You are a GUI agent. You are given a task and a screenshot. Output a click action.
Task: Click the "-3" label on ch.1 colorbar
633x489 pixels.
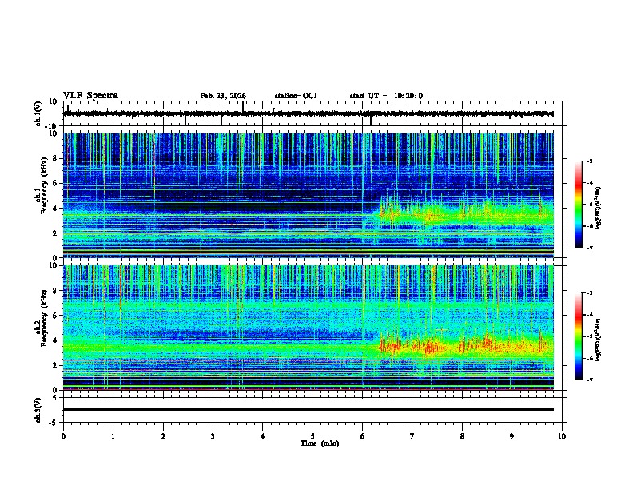pyautogui.click(x=589, y=161)
